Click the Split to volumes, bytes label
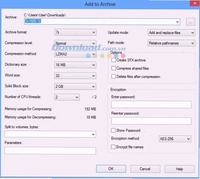This screenshot has width=200, height=179. coord(22,127)
